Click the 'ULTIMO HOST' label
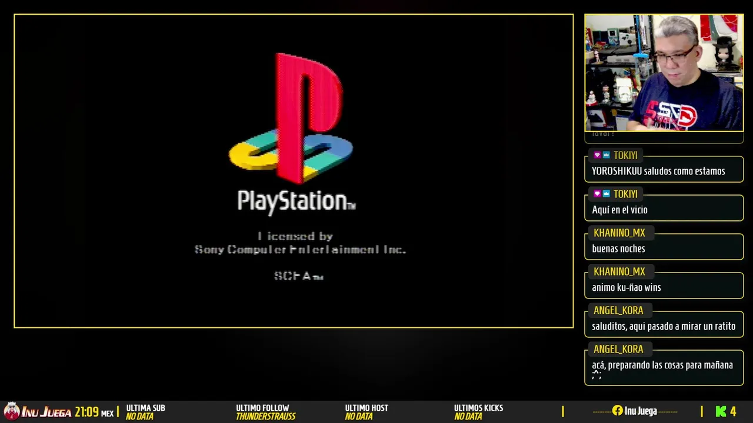Screen dimensions: 753x423 pyautogui.click(x=366, y=408)
